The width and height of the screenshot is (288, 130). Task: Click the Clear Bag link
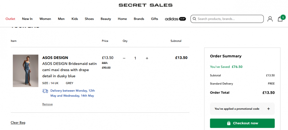[x=18, y=122]
